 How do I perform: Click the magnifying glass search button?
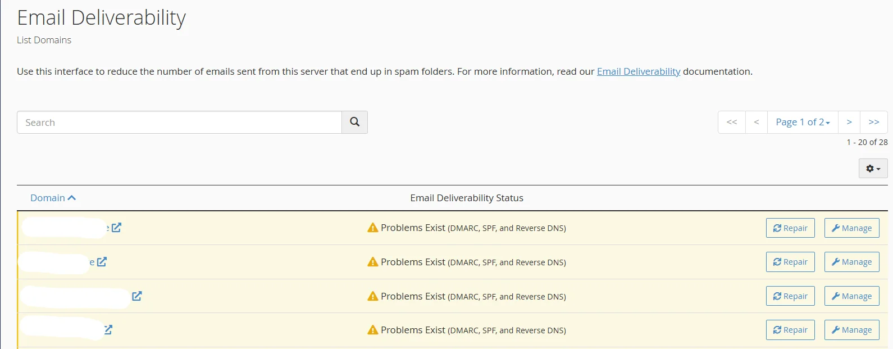click(x=354, y=122)
